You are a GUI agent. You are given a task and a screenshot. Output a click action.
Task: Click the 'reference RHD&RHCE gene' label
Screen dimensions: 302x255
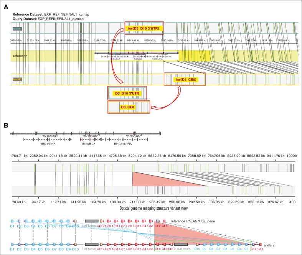193,221
